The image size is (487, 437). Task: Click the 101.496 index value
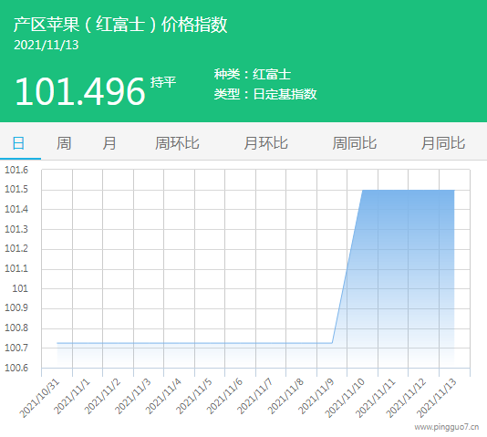[x=80, y=91]
